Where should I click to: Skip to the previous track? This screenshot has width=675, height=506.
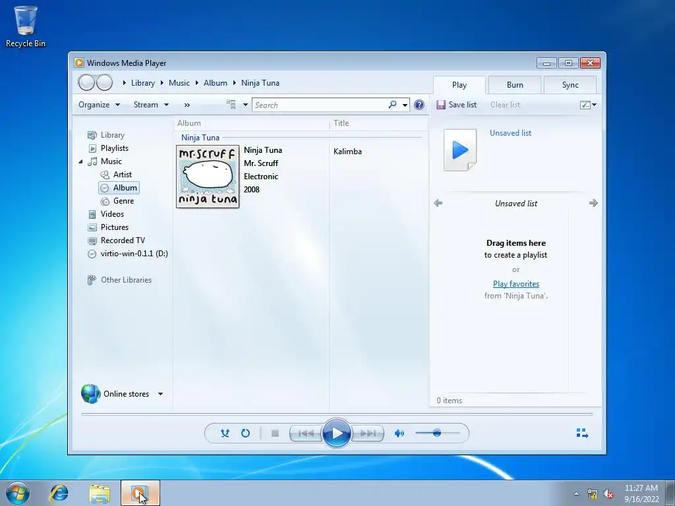pos(306,434)
